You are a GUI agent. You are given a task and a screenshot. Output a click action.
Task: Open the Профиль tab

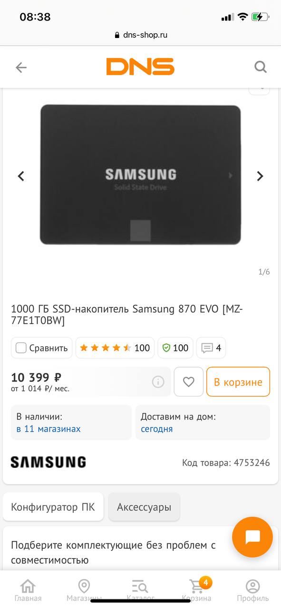coord(253,590)
